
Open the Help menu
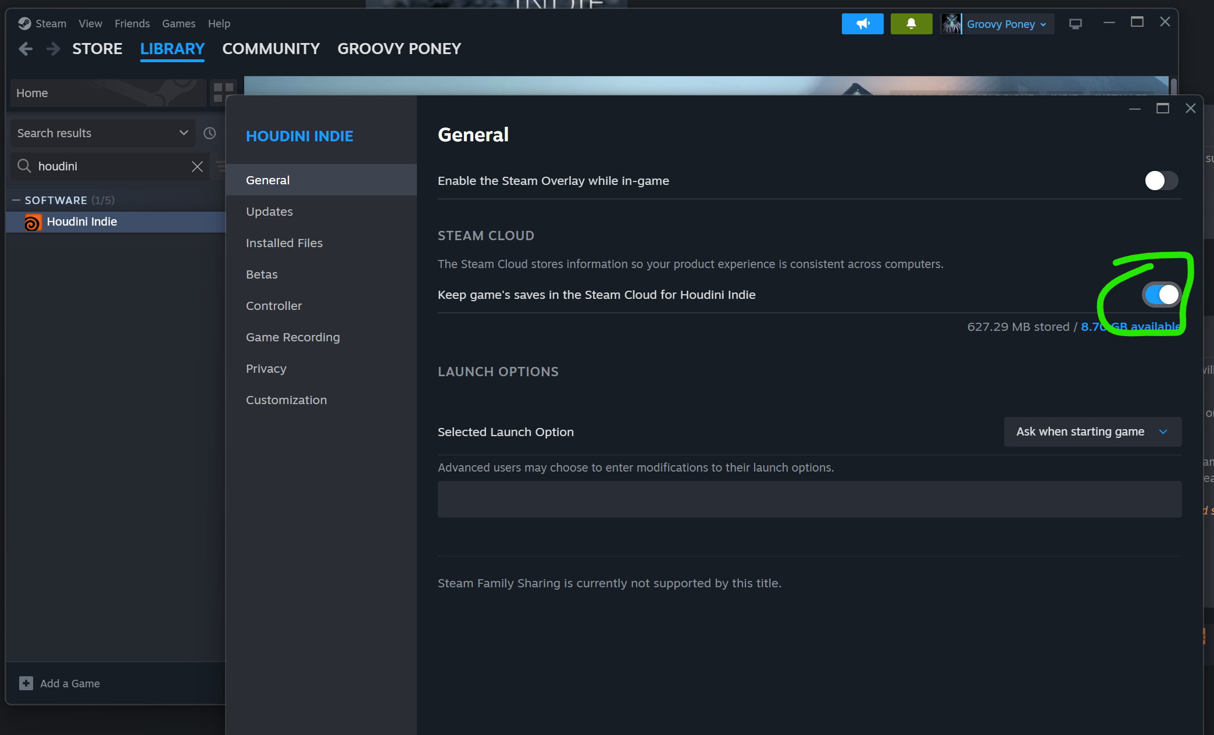[219, 24]
